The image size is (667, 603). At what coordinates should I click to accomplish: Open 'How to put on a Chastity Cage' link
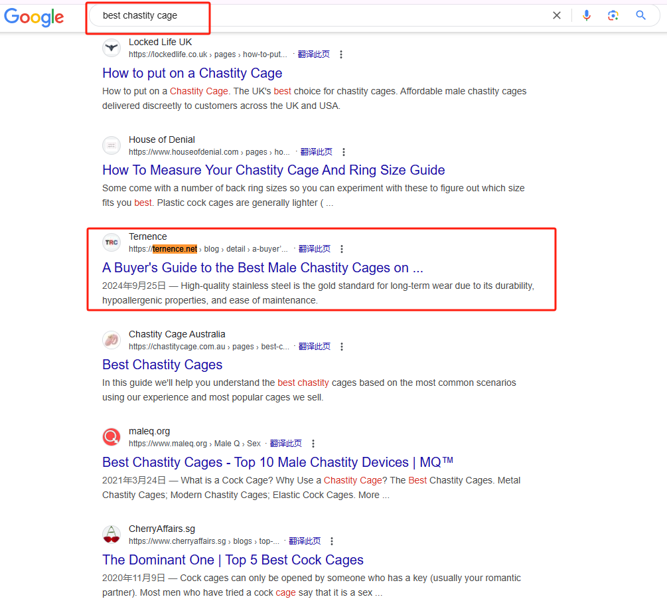[x=192, y=73]
